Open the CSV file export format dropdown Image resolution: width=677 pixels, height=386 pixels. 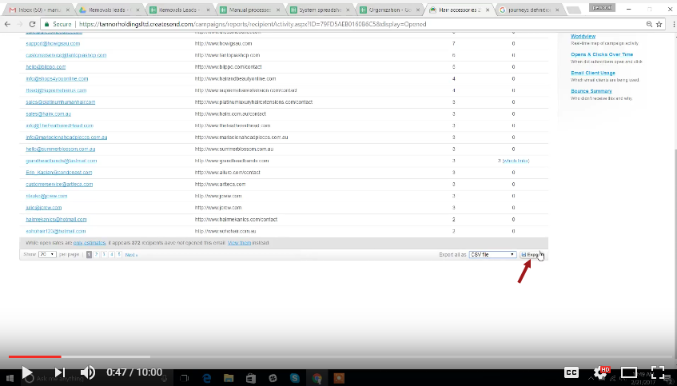[x=492, y=254]
